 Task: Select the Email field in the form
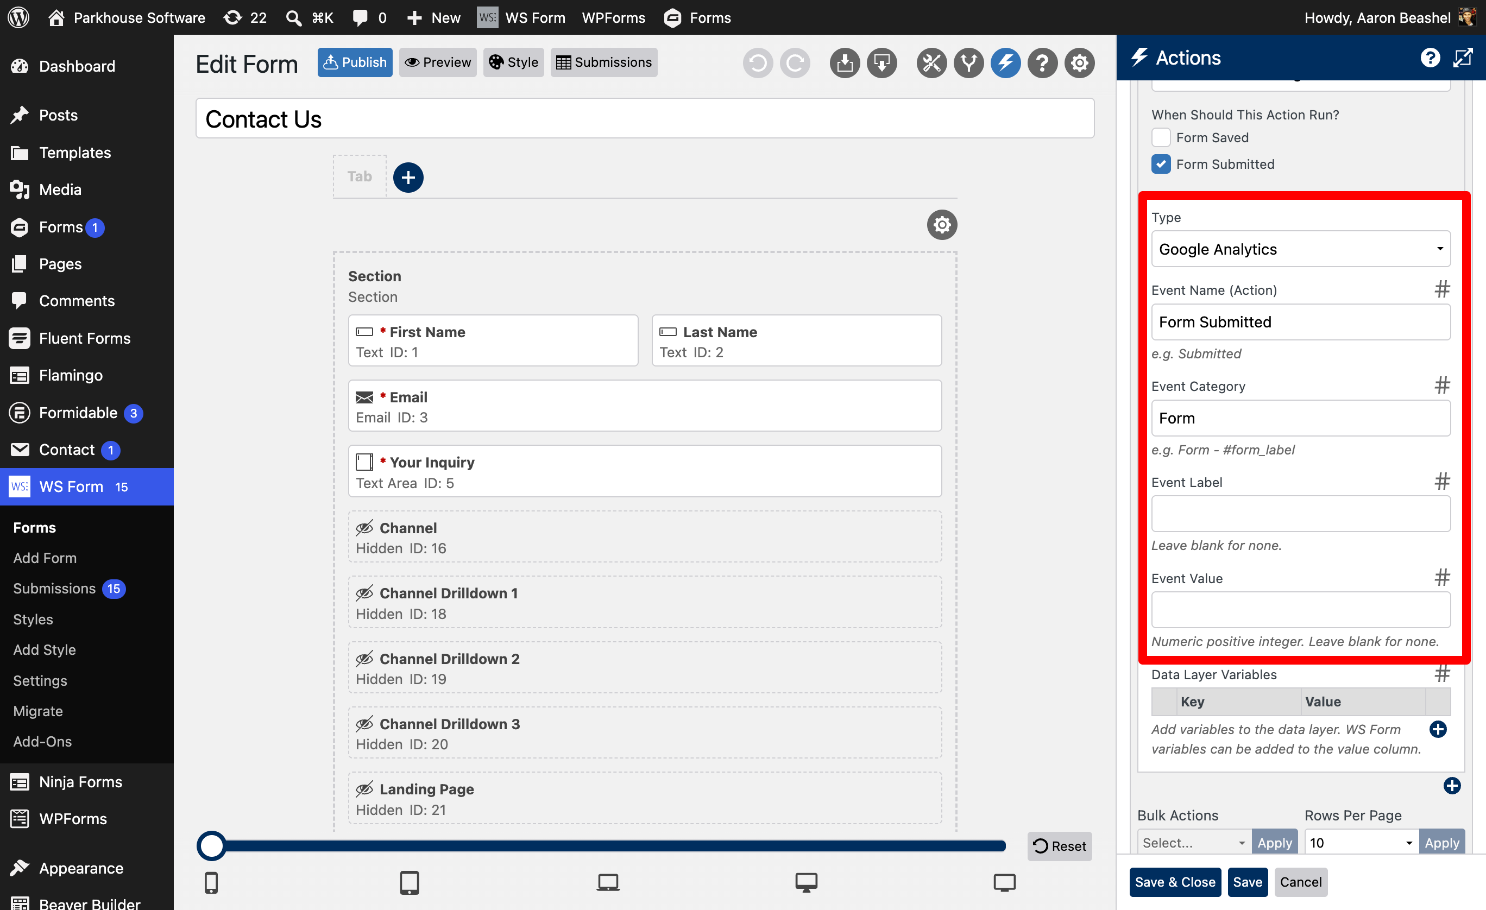(x=645, y=406)
